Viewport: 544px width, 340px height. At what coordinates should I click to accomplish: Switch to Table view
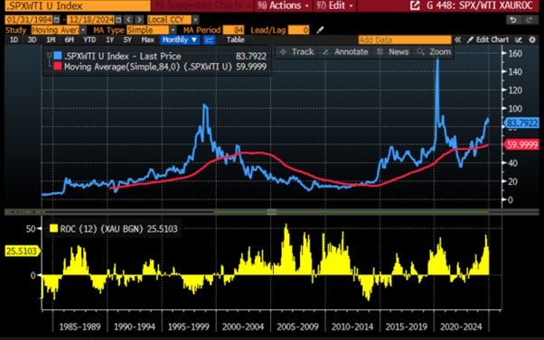point(235,40)
